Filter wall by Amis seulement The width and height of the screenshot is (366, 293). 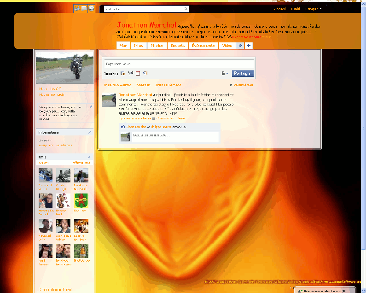tap(168, 85)
